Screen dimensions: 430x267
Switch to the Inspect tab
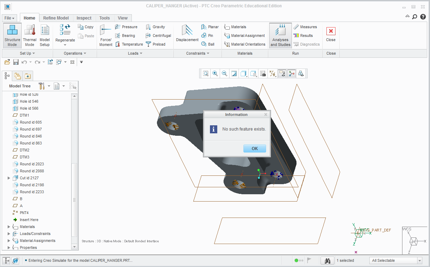84,18
